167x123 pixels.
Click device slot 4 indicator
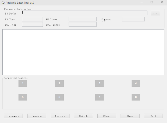pos(136,83)
